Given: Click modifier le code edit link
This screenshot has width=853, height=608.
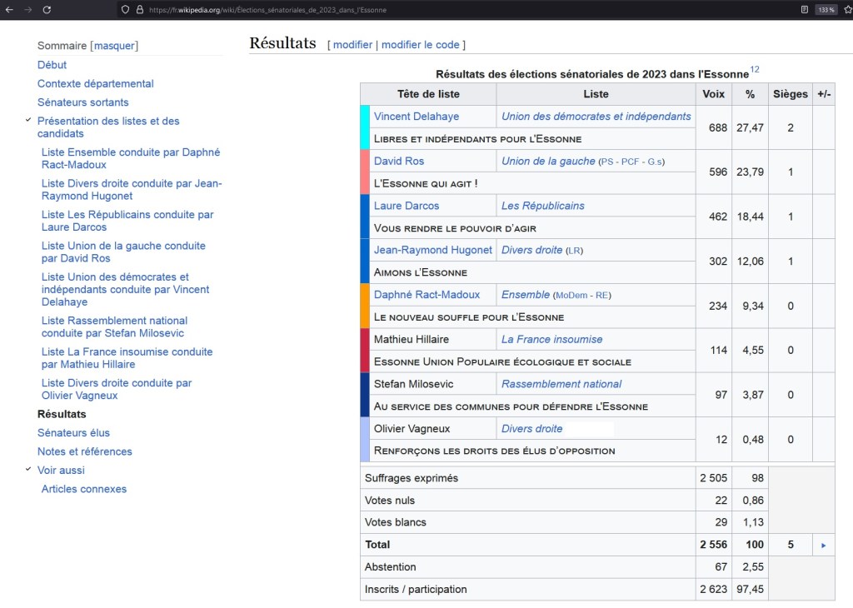Looking at the screenshot, I should tap(420, 45).
